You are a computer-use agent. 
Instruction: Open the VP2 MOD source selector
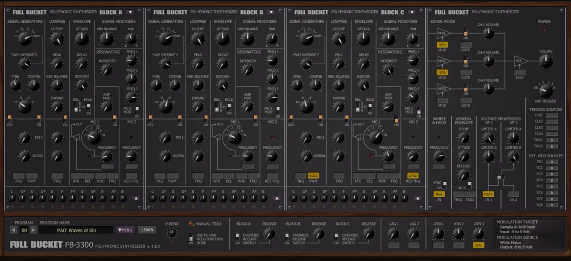click(x=442, y=73)
